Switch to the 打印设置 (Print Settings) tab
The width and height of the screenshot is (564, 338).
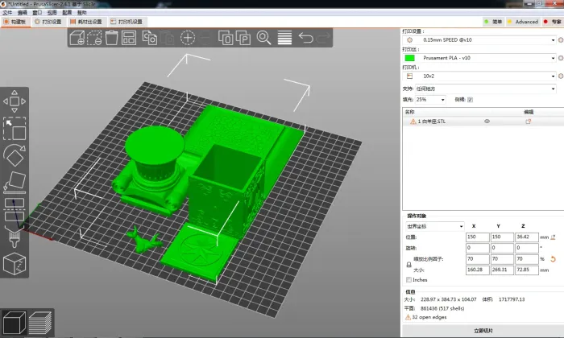tap(48, 22)
